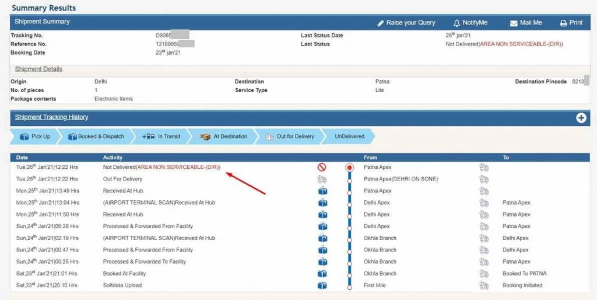Click the delivery scooter icon in Out For Delivery row
The width and height of the screenshot is (597, 300).
tap(322, 179)
